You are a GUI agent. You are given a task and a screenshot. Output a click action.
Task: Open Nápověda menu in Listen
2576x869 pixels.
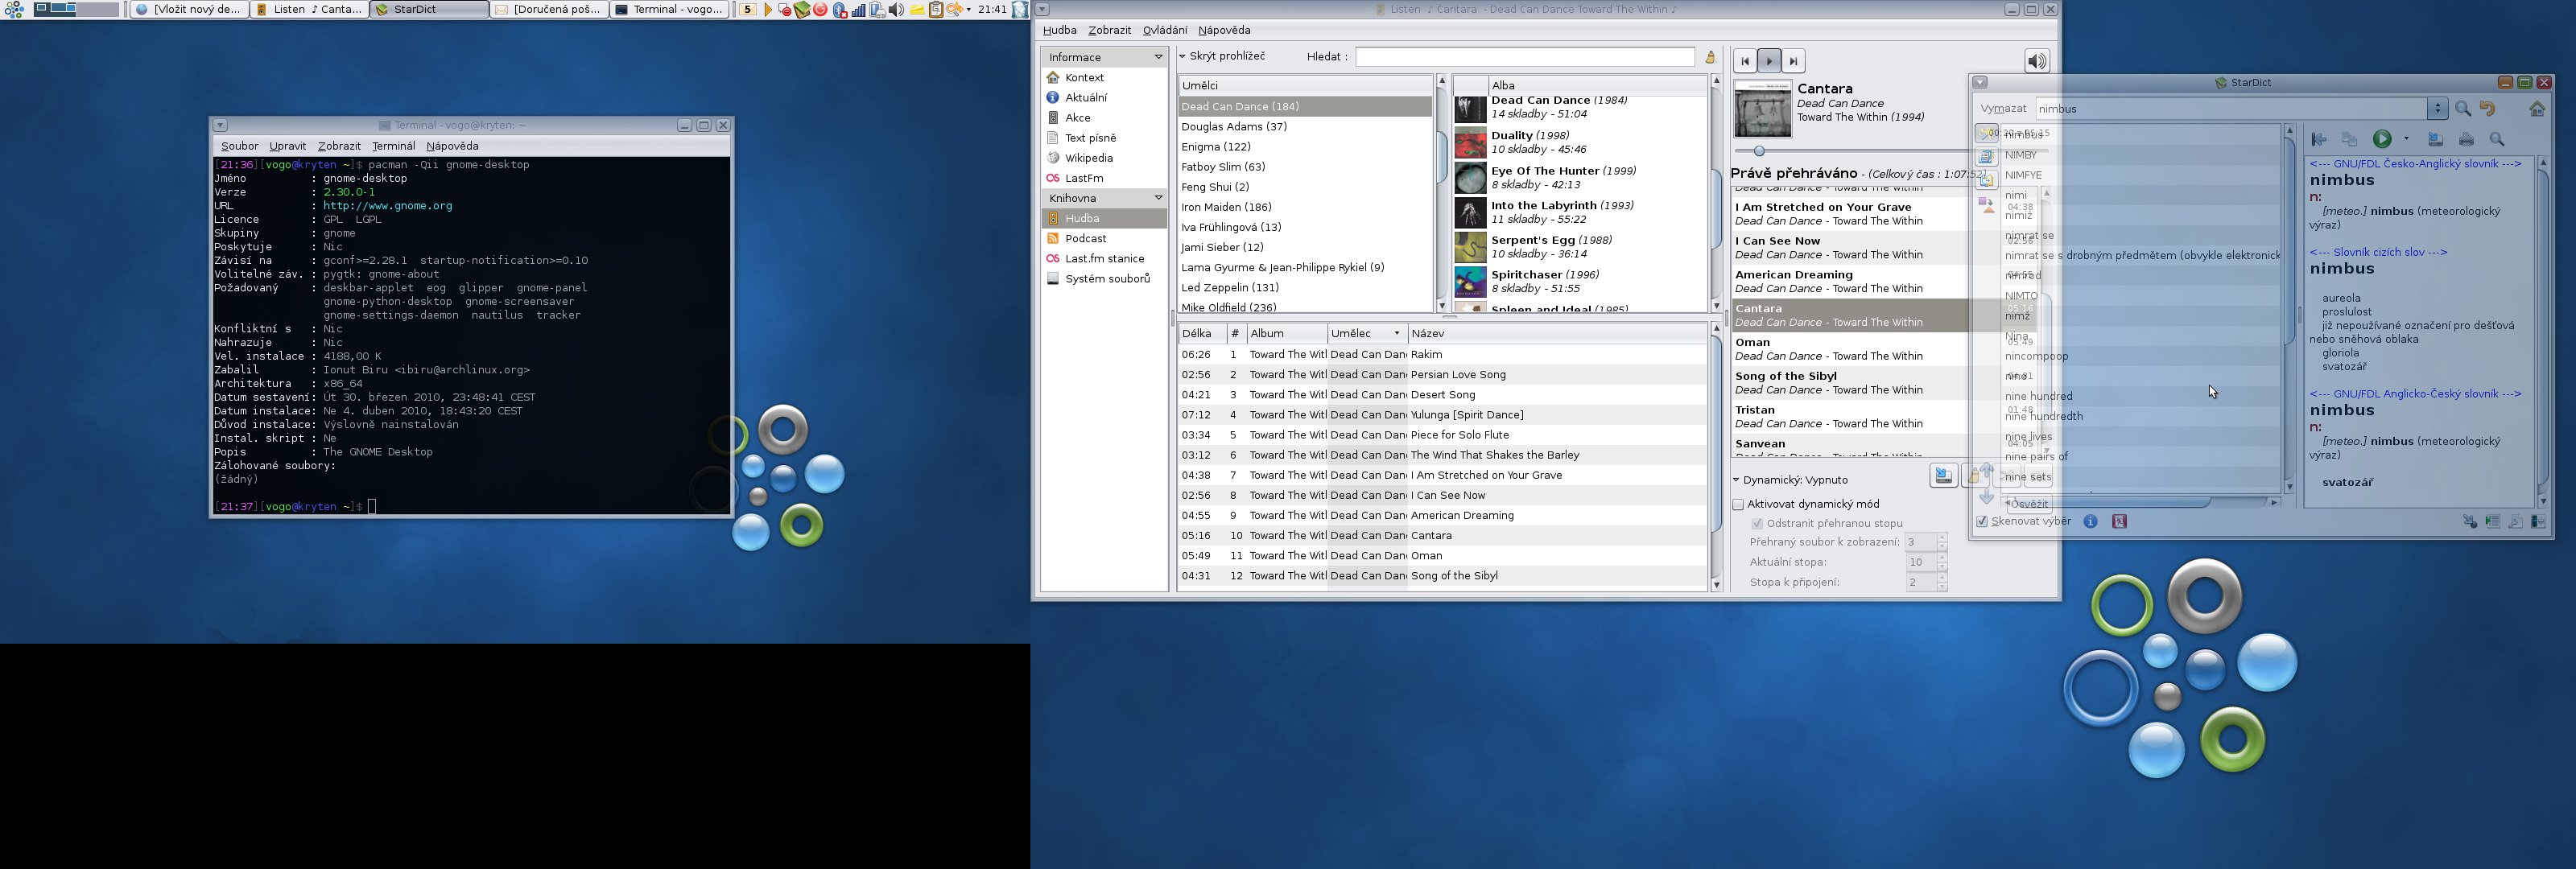1224,30
